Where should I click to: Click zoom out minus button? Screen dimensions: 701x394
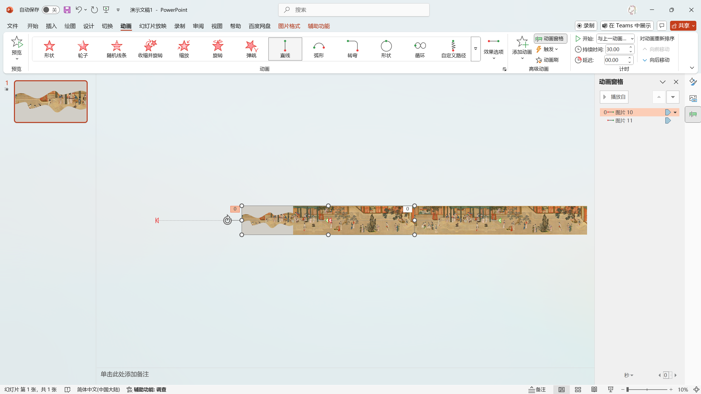623,389
